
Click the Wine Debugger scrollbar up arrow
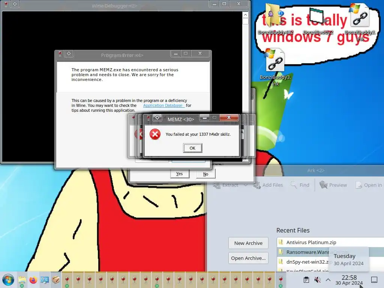[x=245, y=15]
